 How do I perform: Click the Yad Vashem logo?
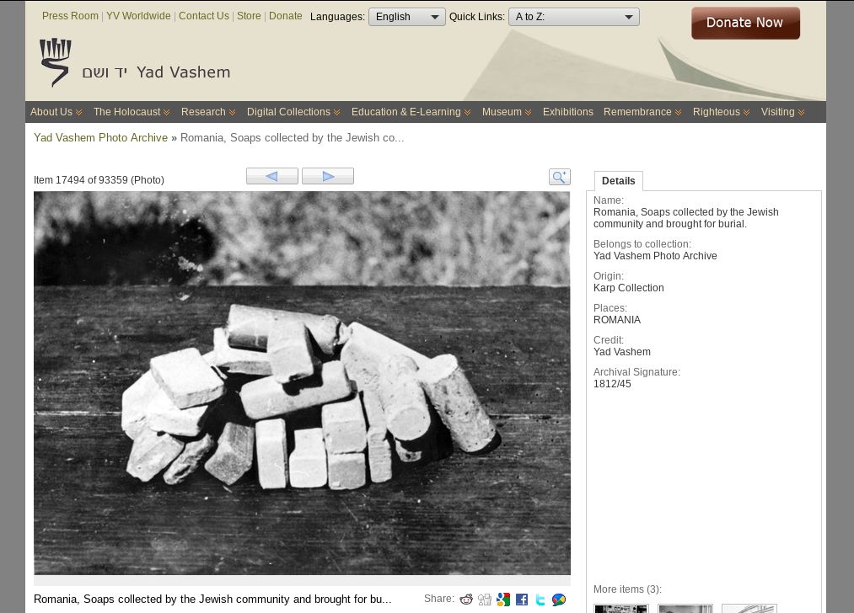[135, 64]
